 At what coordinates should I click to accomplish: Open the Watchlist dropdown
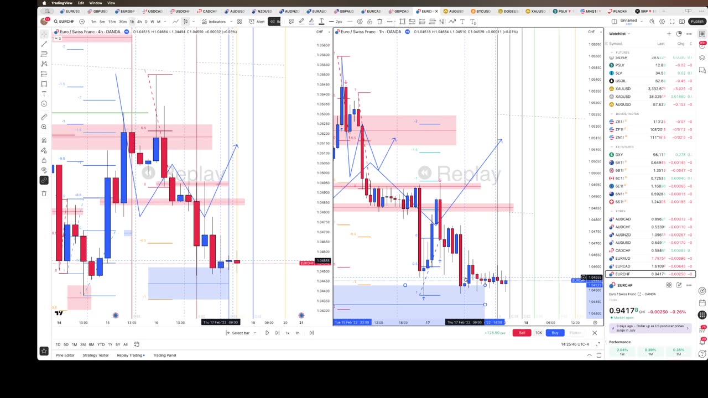620,34
